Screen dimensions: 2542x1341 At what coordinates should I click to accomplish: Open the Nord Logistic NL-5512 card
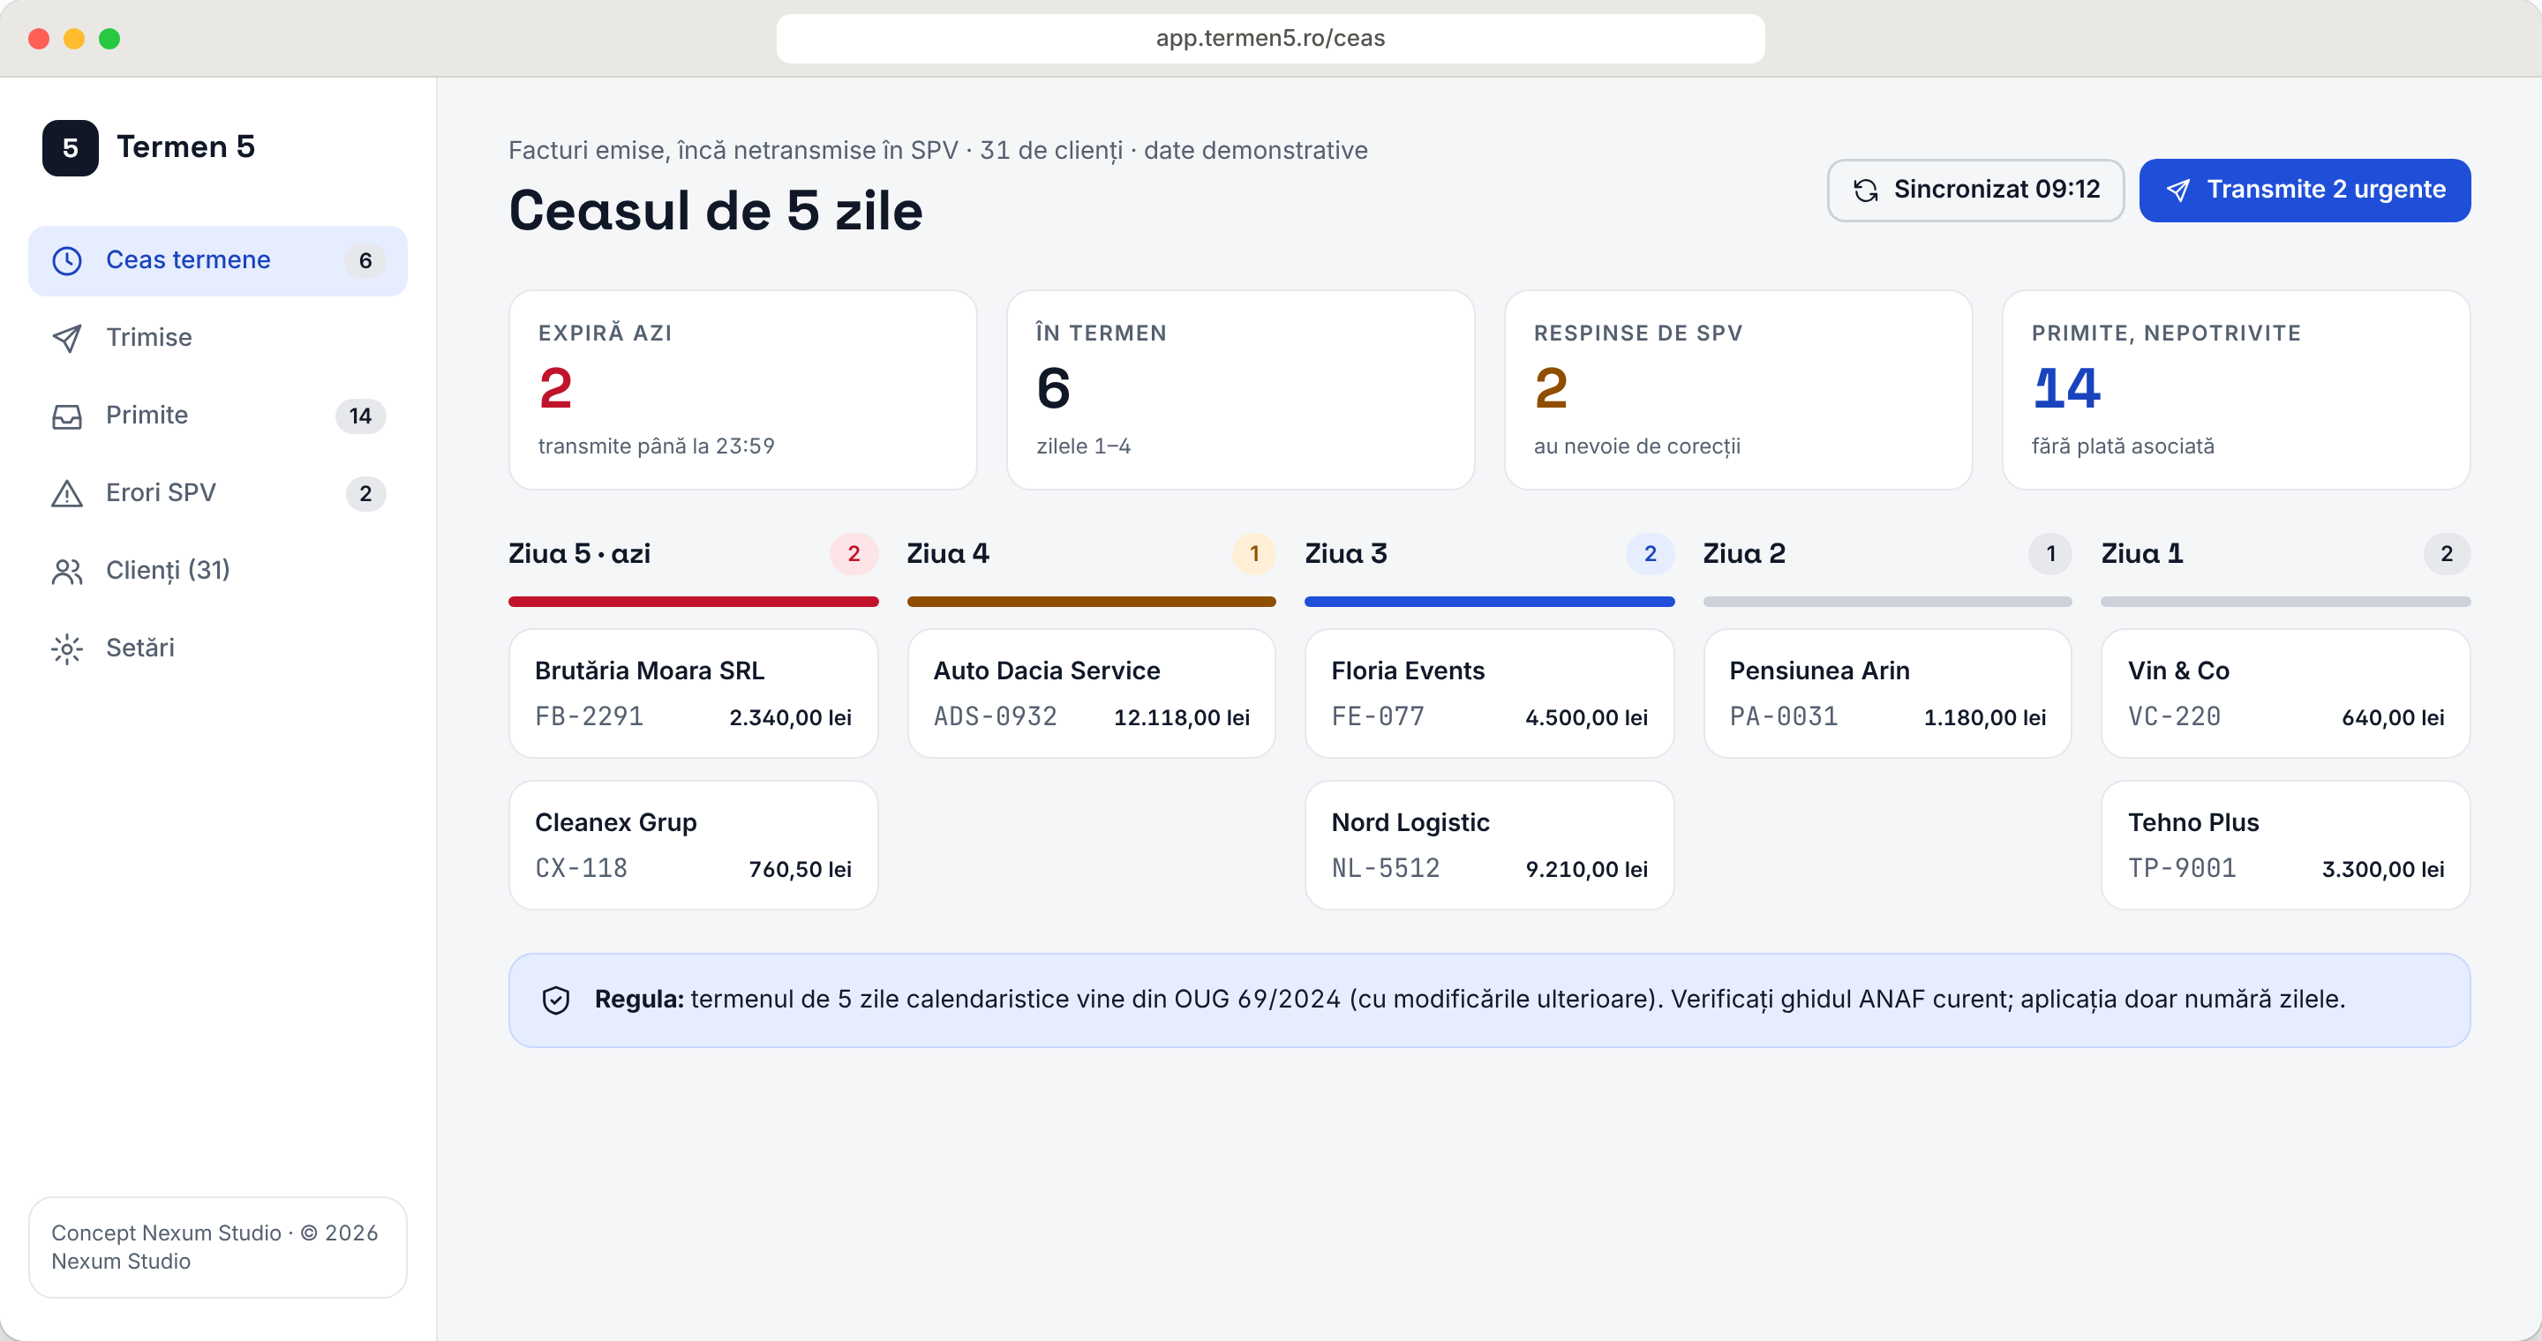pyautogui.click(x=1489, y=845)
